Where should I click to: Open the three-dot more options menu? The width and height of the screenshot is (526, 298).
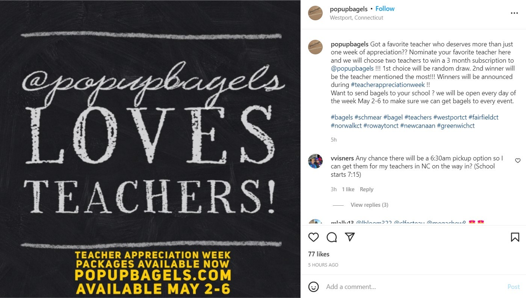point(514,13)
